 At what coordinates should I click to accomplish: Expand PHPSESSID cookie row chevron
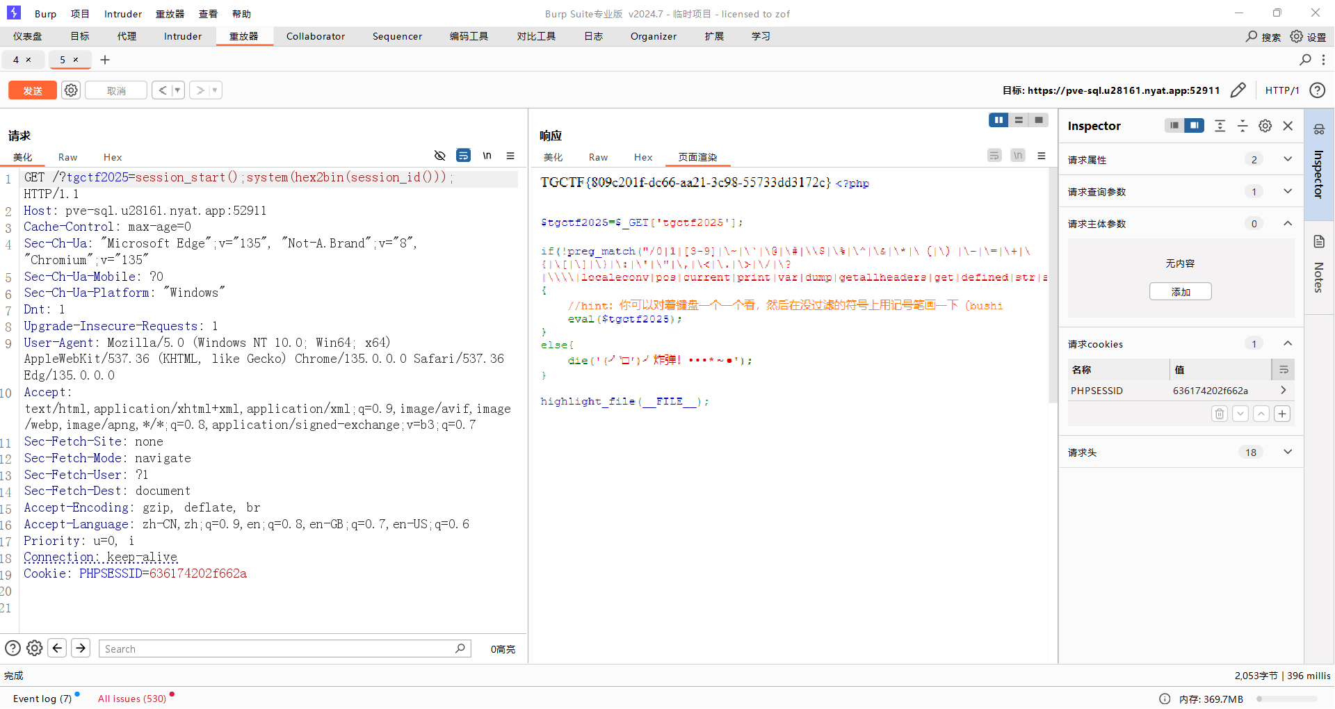coord(1284,391)
